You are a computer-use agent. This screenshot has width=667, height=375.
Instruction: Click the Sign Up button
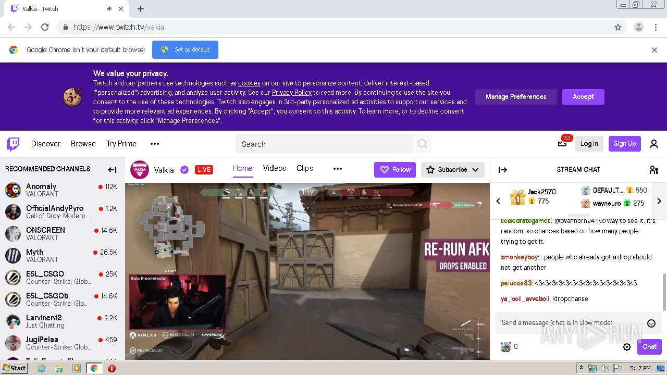pyautogui.click(x=625, y=144)
